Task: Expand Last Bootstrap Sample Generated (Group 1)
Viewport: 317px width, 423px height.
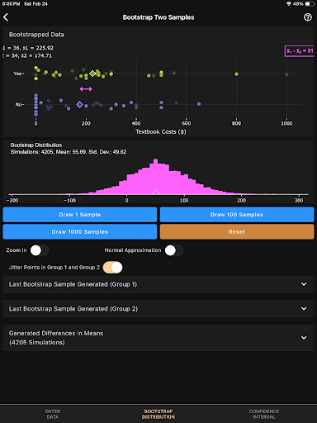Action: pos(158,284)
